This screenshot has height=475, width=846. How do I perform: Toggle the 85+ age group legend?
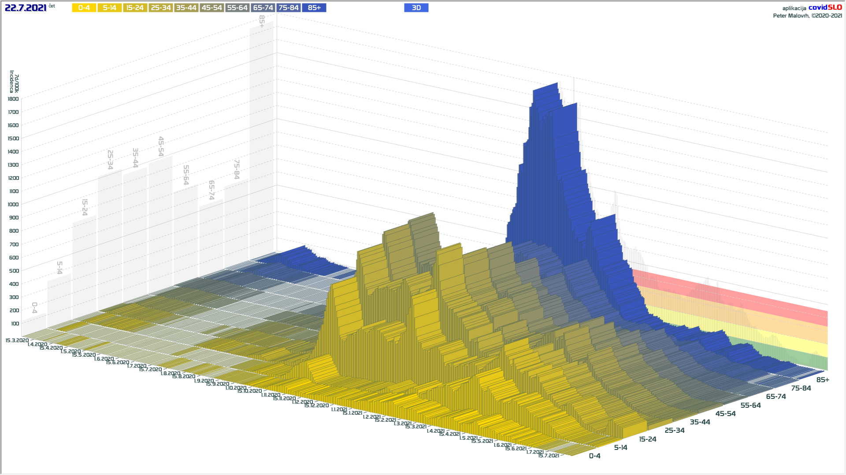pyautogui.click(x=314, y=8)
